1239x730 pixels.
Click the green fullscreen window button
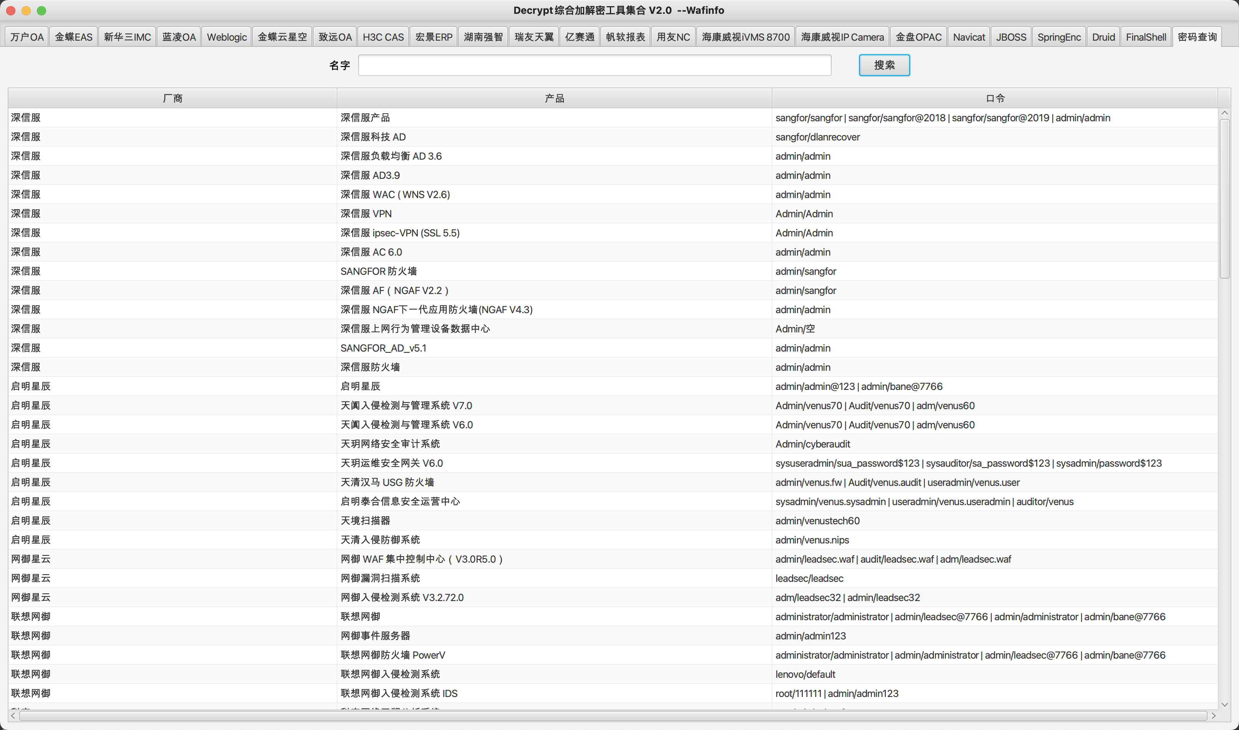pos(42,10)
